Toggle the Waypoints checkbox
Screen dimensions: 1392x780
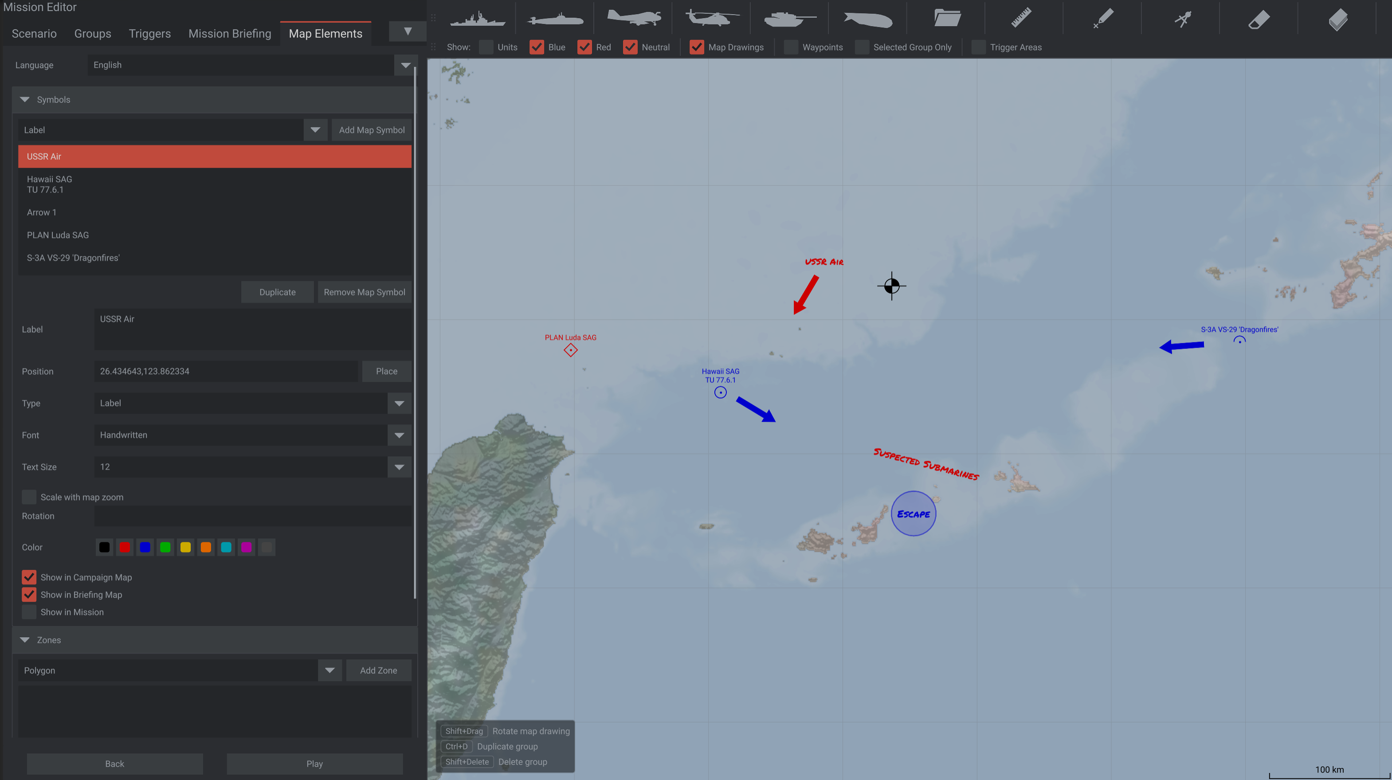791,47
